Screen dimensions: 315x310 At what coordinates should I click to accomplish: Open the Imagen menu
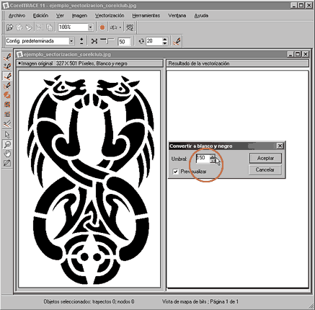[x=79, y=16]
